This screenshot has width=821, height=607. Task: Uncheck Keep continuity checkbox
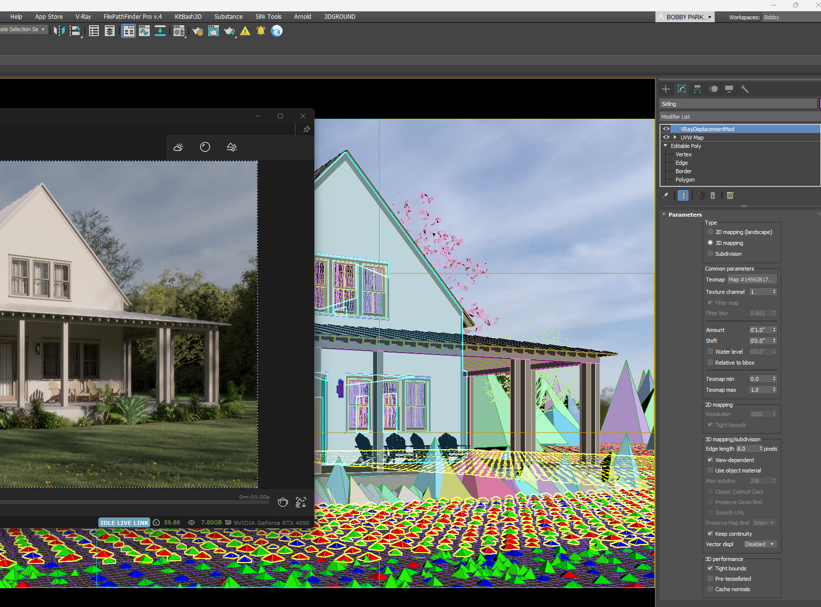tap(710, 534)
